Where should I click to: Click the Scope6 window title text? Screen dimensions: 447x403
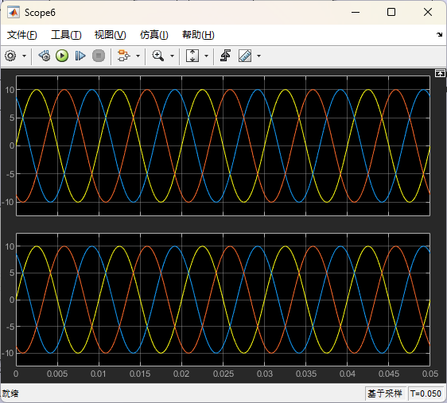(40, 13)
